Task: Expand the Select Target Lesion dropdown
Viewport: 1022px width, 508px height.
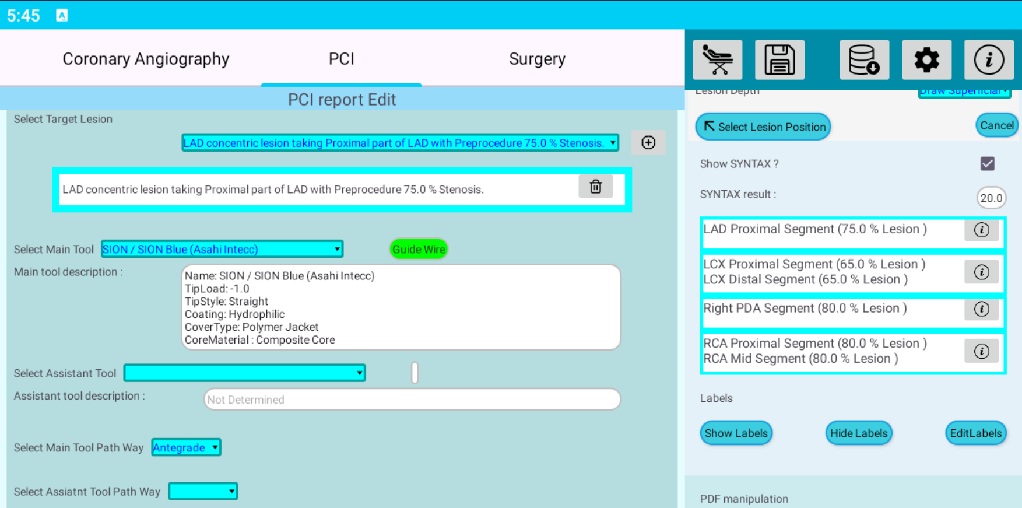Action: [400, 143]
